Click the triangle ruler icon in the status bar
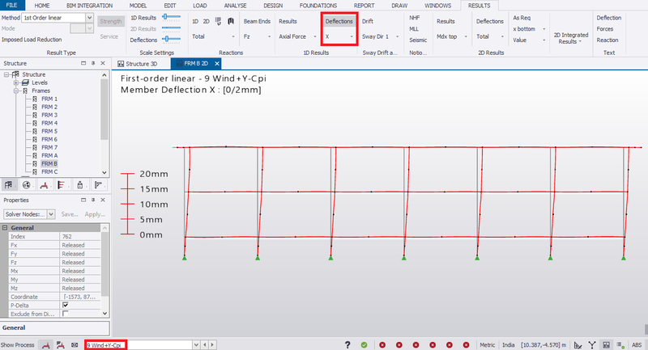648x350 pixels. click(578, 345)
